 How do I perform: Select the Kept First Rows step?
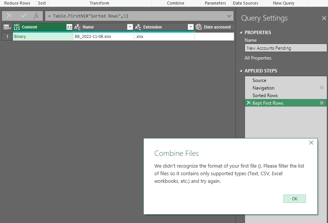click(286, 103)
